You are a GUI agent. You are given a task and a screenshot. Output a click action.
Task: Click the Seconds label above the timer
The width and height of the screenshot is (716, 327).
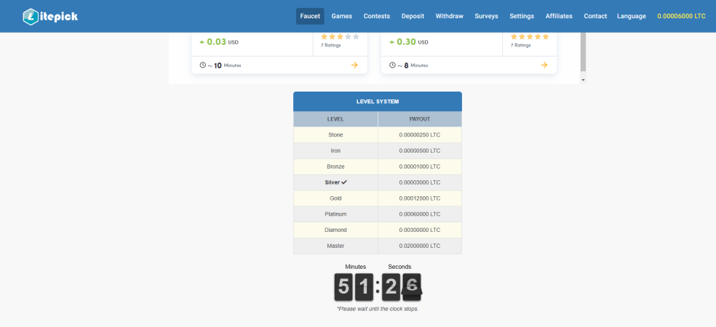point(399,267)
